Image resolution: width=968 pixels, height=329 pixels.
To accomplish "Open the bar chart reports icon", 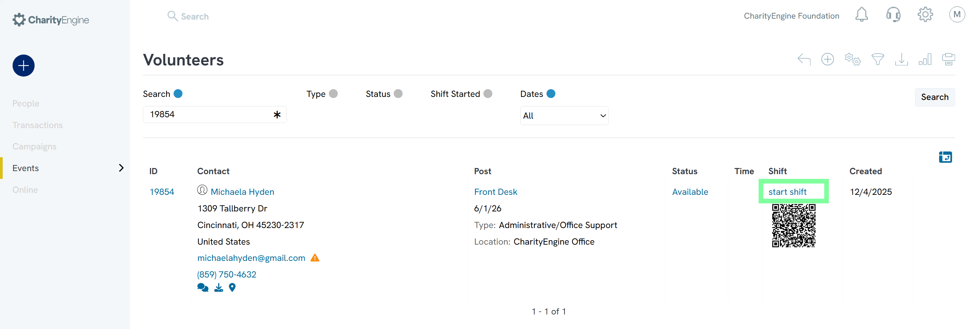I will [925, 59].
